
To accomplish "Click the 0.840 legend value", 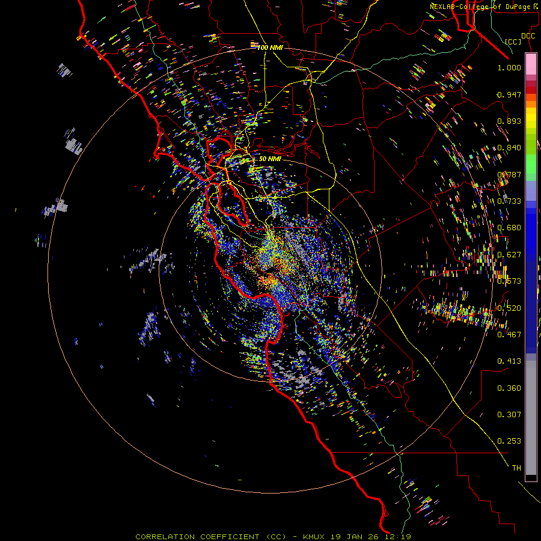I will coord(509,148).
